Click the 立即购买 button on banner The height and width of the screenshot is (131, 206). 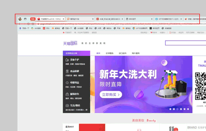(111, 95)
